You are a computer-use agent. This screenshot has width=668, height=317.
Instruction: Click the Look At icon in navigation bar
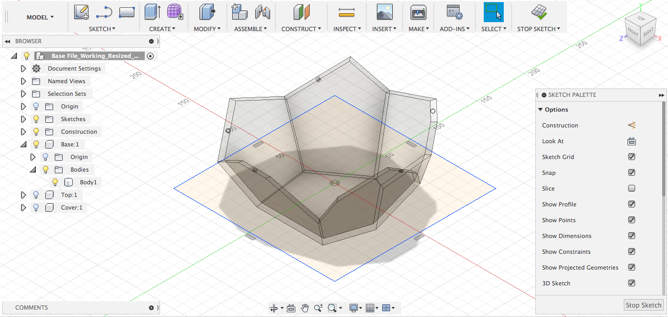(291, 308)
